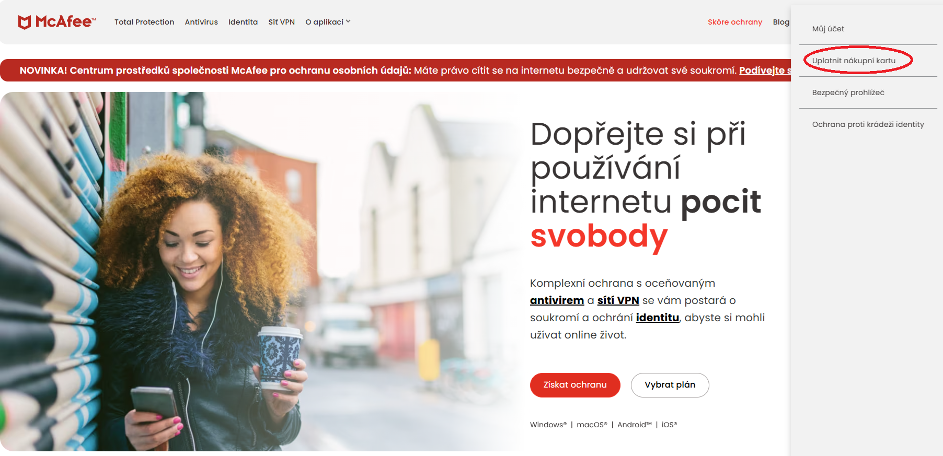Click the Vybrat plán button
The height and width of the screenshot is (456, 943).
pyautogui.click(x=670, y=385)
